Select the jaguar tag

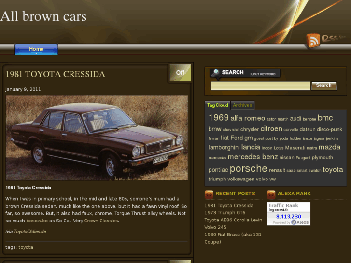pos(319,138)
